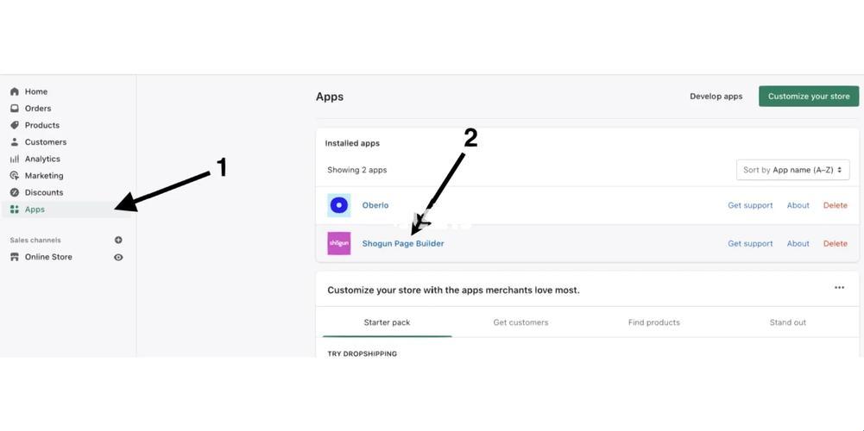Click the Orders inbox icon
Viewport: 864px width, 431px height.
[x=15, y=109]
